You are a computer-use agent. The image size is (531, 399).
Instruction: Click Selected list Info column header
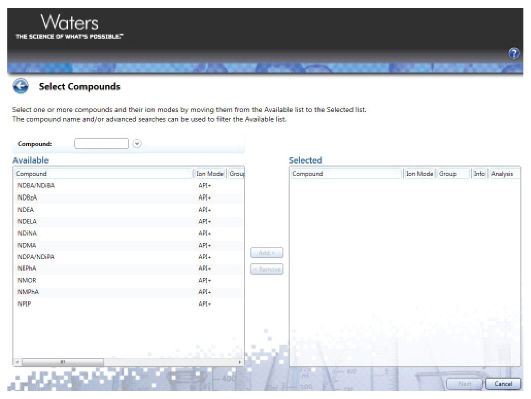coord(479,174)
